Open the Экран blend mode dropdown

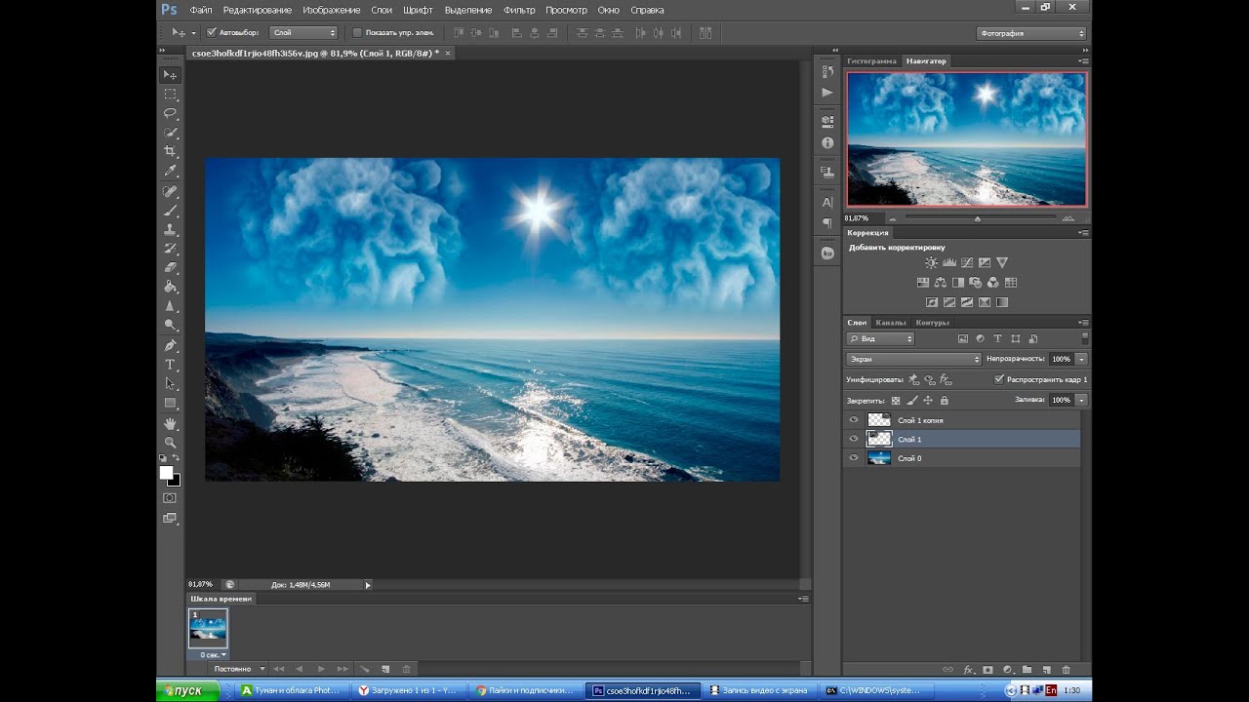[913, 359]
